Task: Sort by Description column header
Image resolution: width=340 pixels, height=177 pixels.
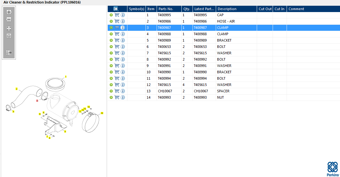Action: point(236,9)
